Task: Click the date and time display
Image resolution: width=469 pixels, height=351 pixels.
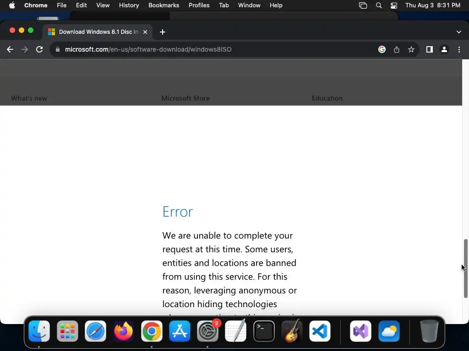Action: (x=433, y=5)
